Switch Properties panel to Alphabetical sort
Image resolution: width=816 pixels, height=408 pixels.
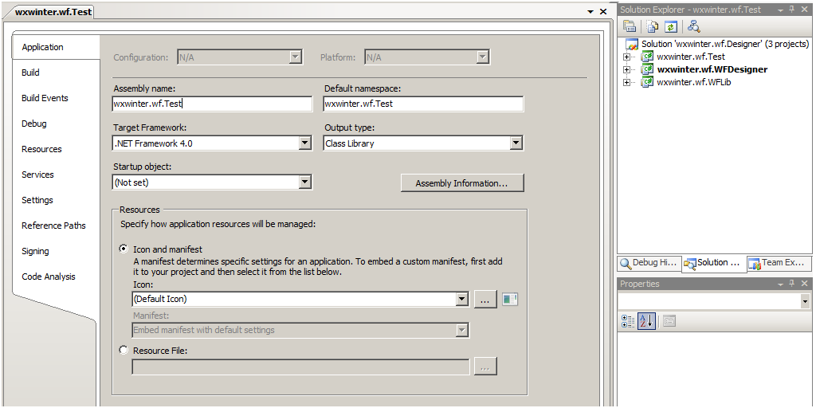[x=645, y=322]
